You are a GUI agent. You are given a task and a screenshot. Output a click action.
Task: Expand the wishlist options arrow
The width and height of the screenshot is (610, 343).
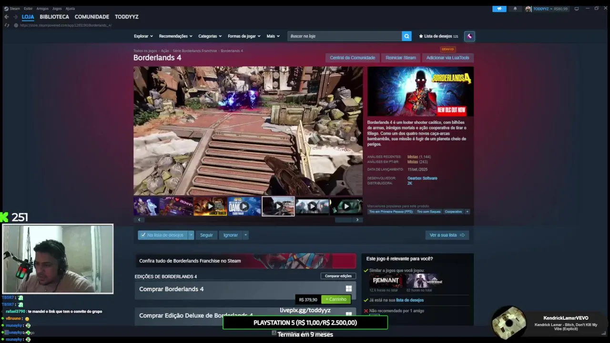[191, 235]
